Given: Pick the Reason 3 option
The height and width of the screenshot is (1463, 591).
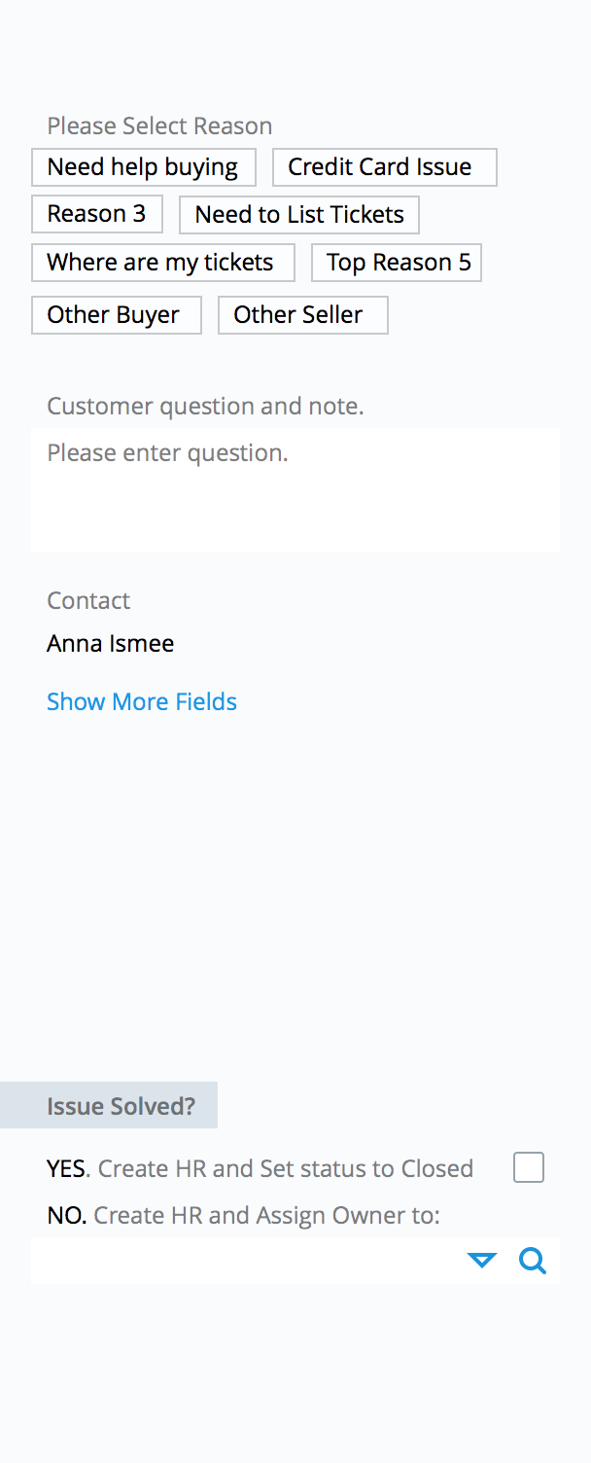Looking at the screenshot, I should [97, 214].
